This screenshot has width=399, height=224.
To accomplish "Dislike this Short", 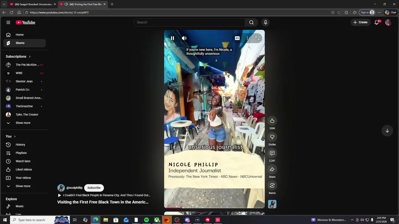I will click(272, 137).
